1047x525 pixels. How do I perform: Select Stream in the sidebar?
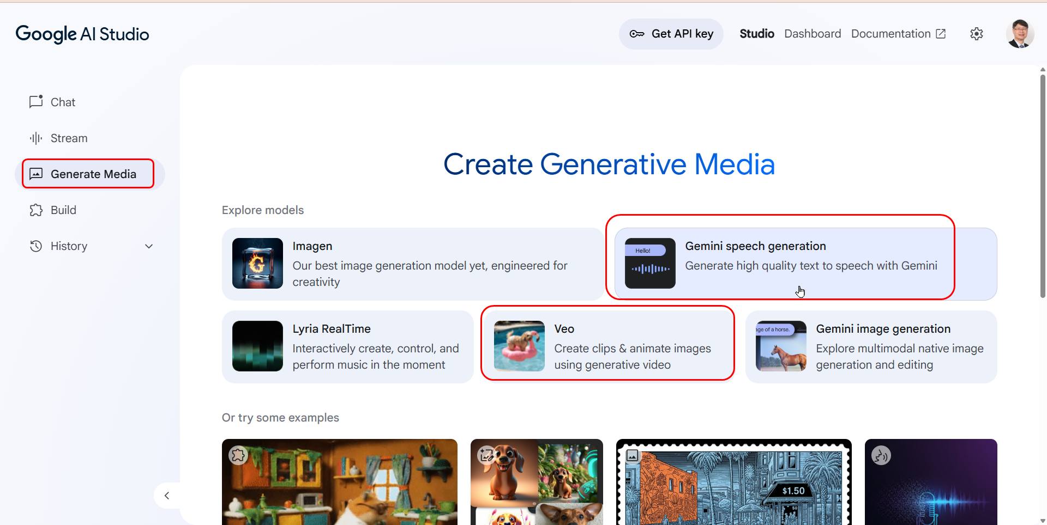90,138
